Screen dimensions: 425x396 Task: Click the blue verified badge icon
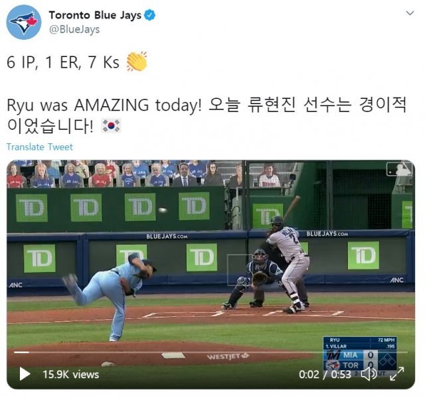[x=149, y=15]
